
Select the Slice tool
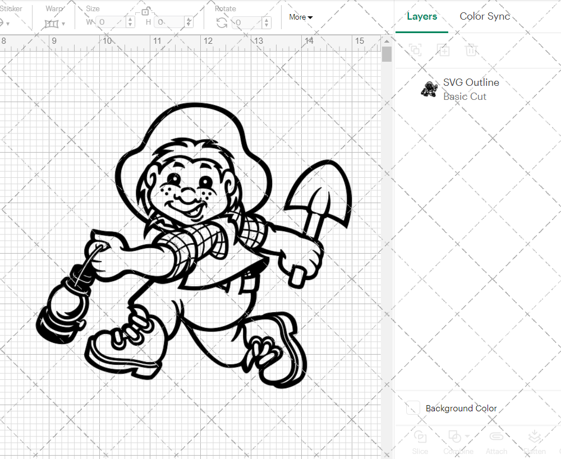click(x=420, y=442)
